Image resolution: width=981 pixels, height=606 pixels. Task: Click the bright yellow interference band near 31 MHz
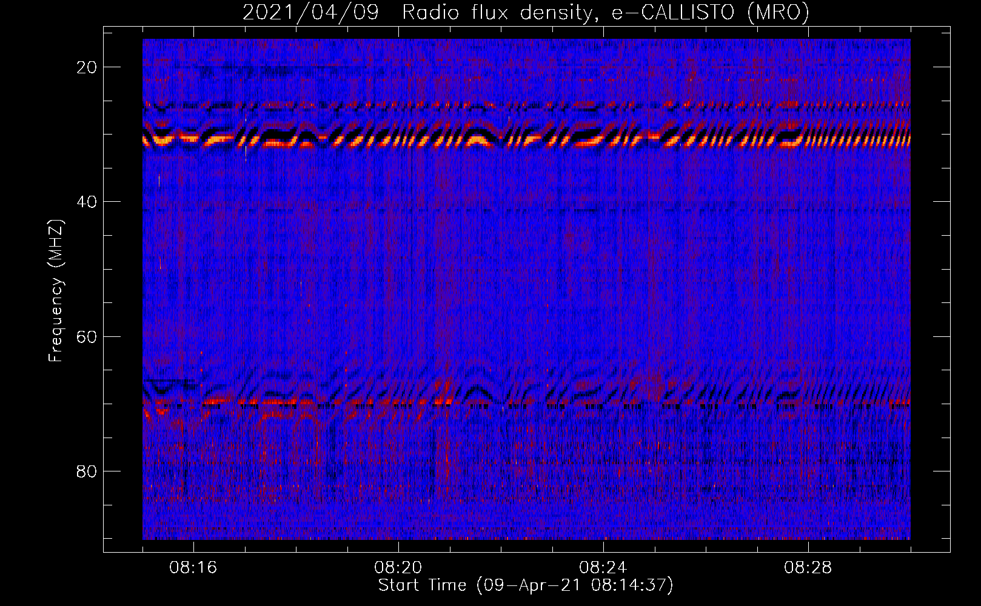coord(526,140)
